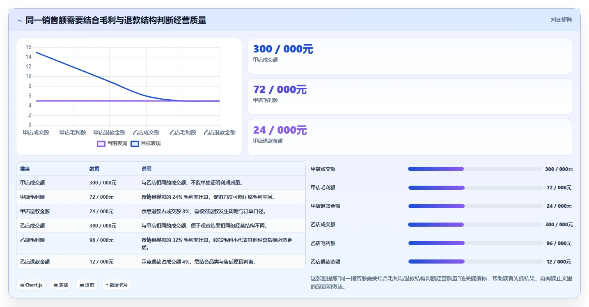Click the 表格 chip

pyautogui.click(x=61, y=285)
